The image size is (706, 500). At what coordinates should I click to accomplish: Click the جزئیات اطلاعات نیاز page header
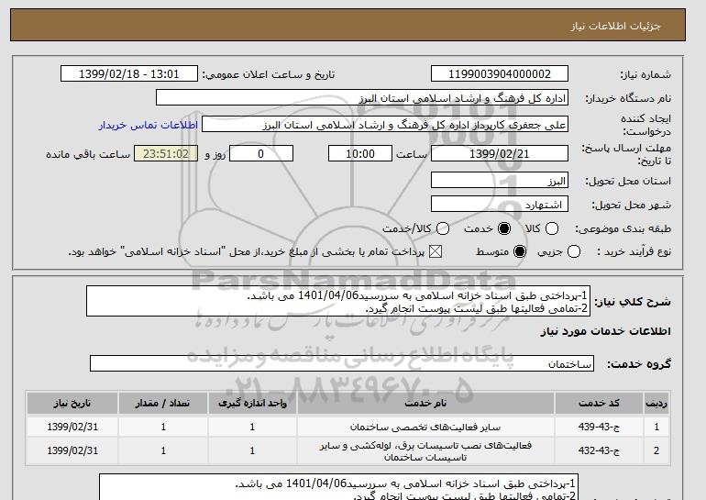[615, 26]
